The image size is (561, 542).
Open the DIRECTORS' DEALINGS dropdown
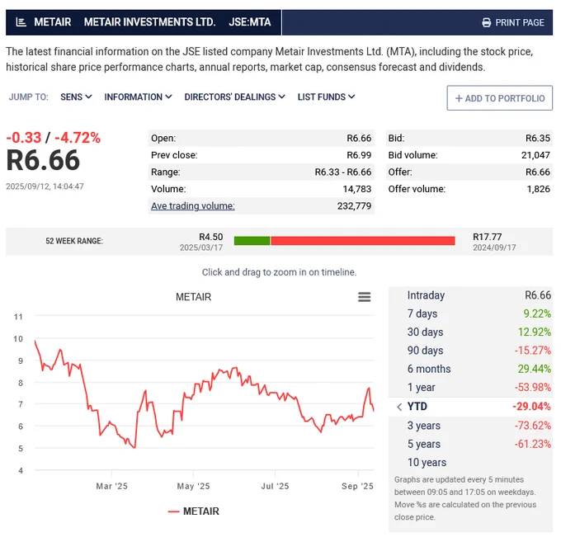[234, 97]
